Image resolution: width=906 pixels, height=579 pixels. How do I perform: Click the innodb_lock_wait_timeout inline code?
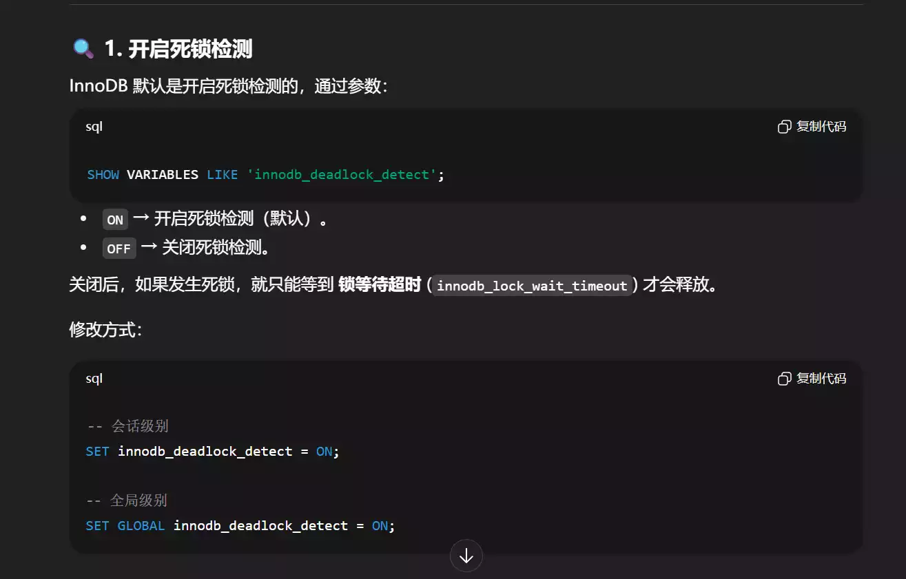tap(532, 286)
